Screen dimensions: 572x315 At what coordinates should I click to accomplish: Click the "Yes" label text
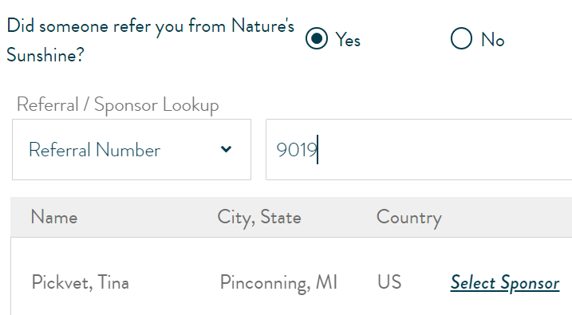[348, 39]
